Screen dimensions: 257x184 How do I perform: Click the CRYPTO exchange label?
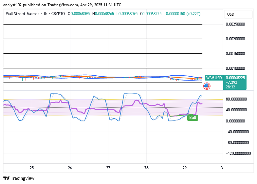58,14
